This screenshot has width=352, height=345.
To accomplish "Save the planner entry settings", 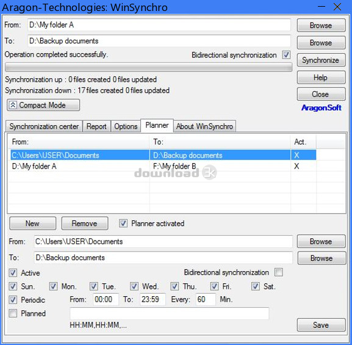I will [x=321, y=325].
